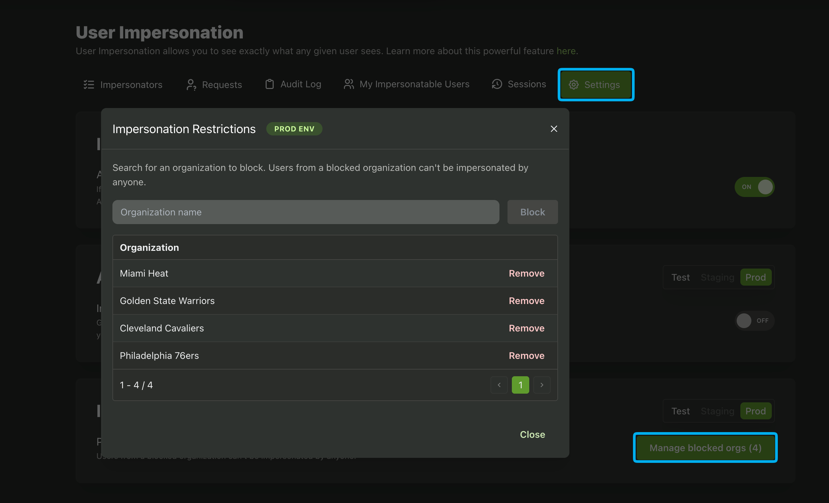
Task: Select the Settings tab
Action: tap(596, 85)
